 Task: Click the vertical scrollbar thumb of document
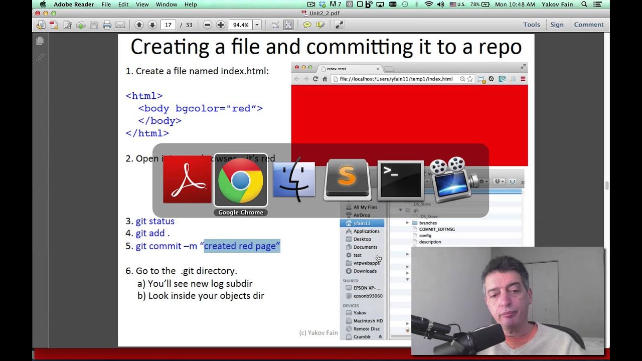[607, 186]
